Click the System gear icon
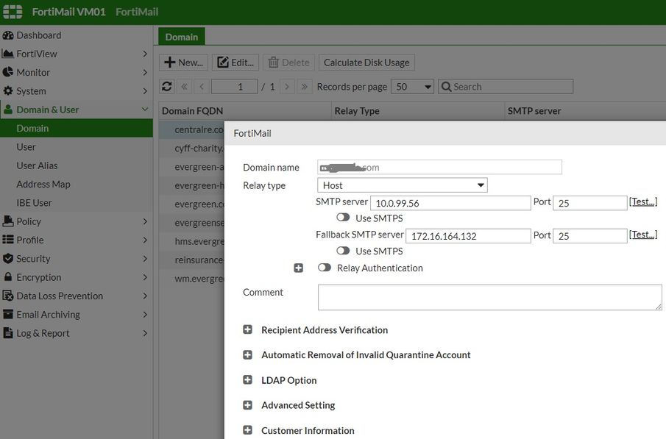 click(x=8, y=91)
